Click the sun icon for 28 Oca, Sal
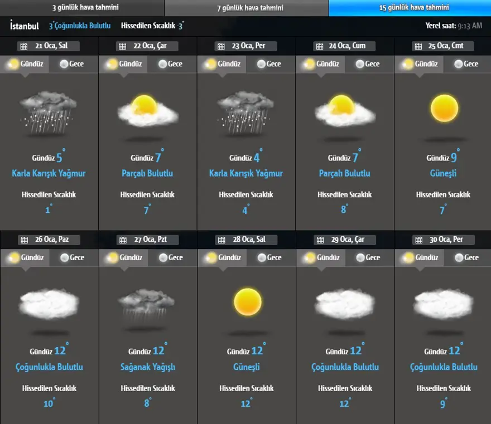This screenshot has width=491, height=424. click(247, 302)
